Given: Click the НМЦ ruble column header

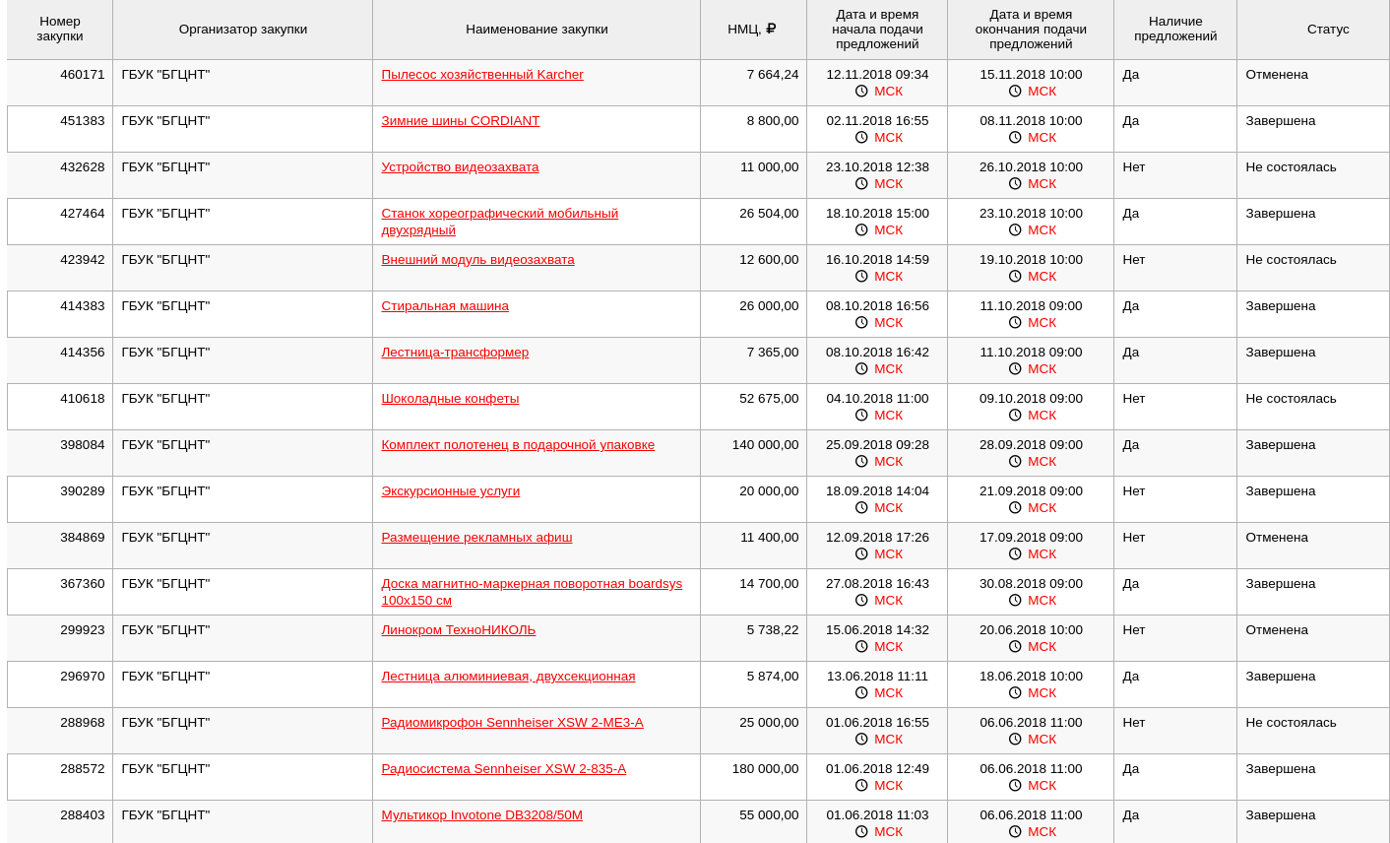Looking at the screenshot, I should click(x=753, y=30).
